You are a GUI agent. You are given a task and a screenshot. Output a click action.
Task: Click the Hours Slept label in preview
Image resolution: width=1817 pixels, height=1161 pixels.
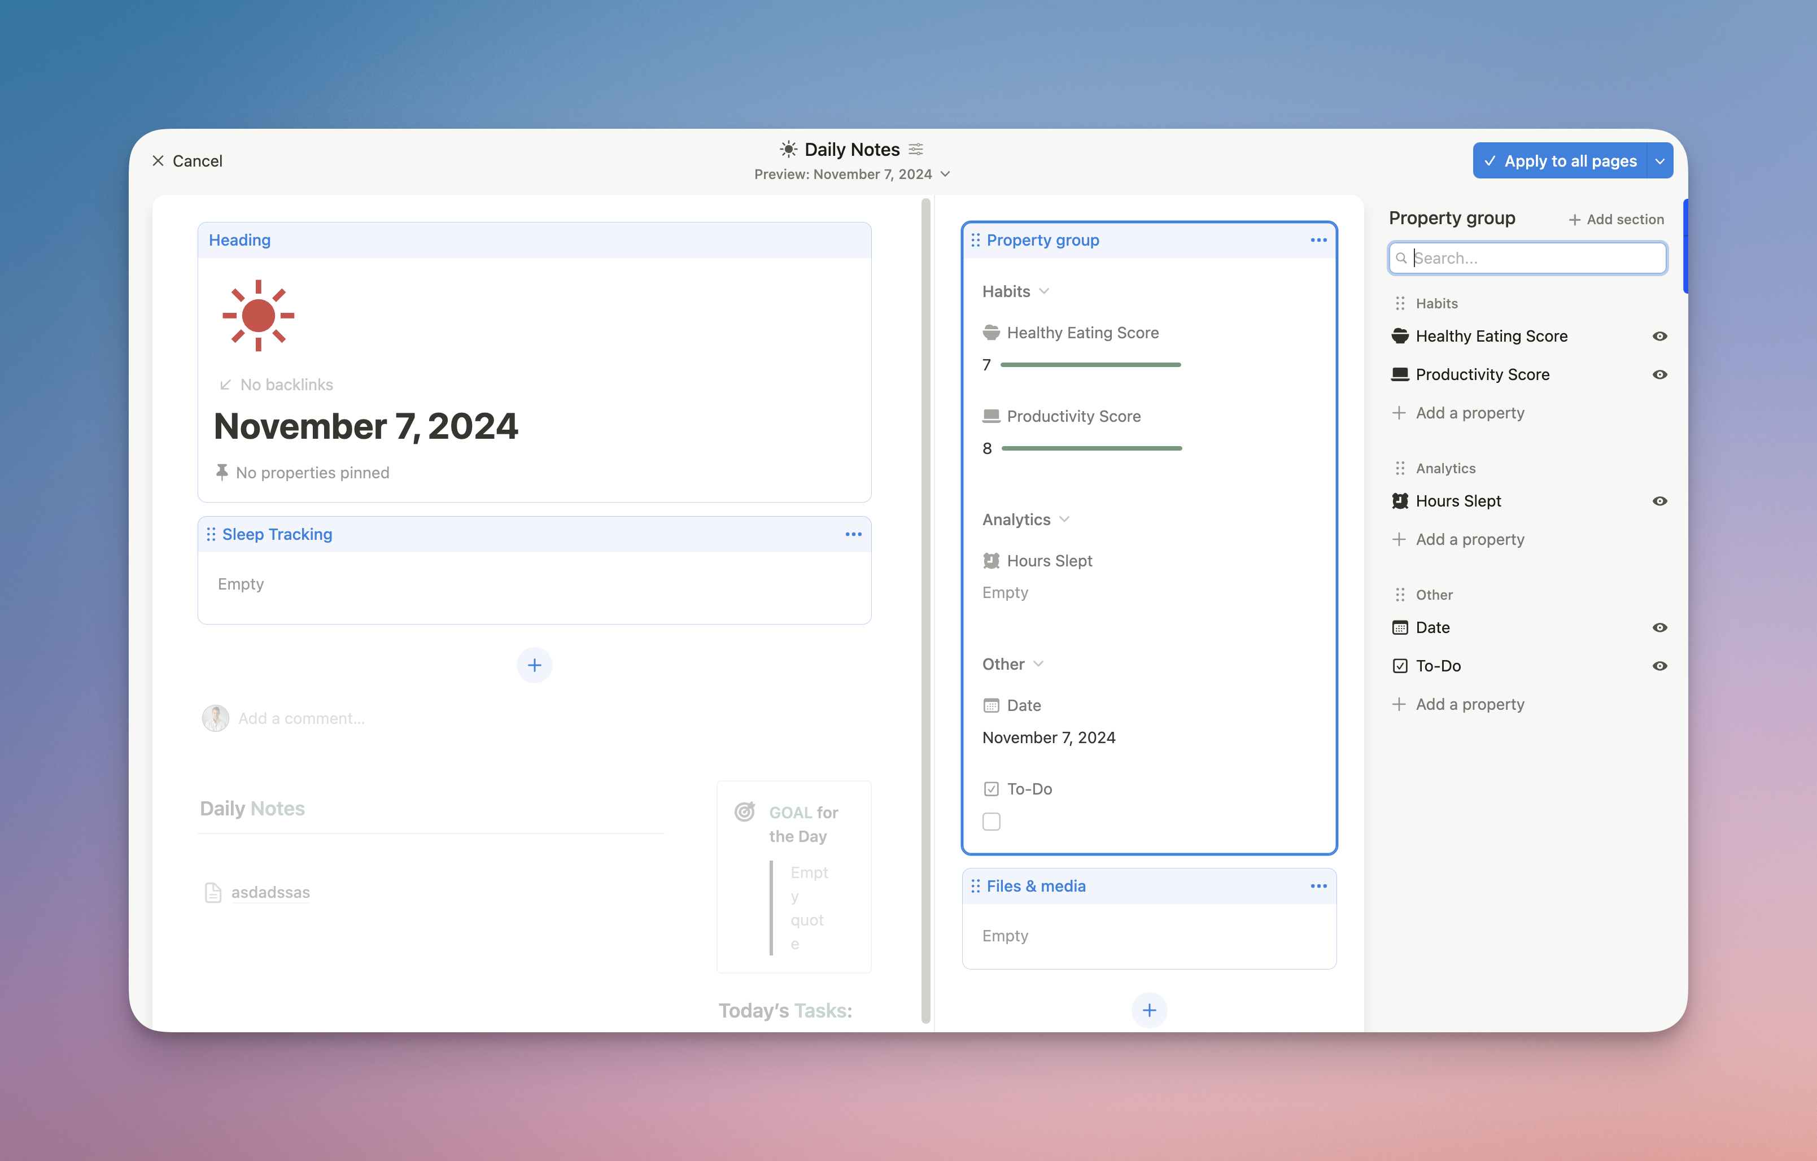tap(1050, 561)
